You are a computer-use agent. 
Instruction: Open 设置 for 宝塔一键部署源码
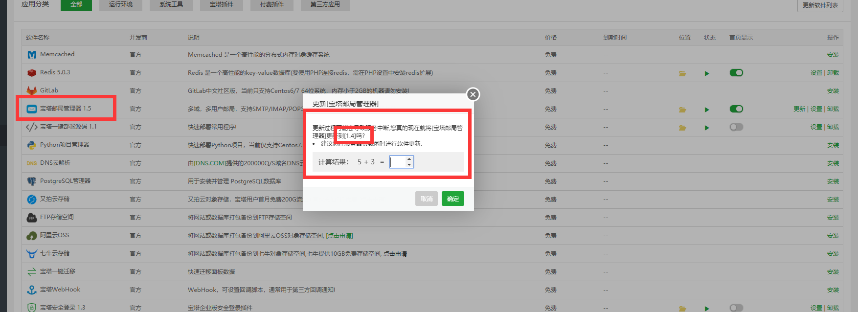(816, 127)
